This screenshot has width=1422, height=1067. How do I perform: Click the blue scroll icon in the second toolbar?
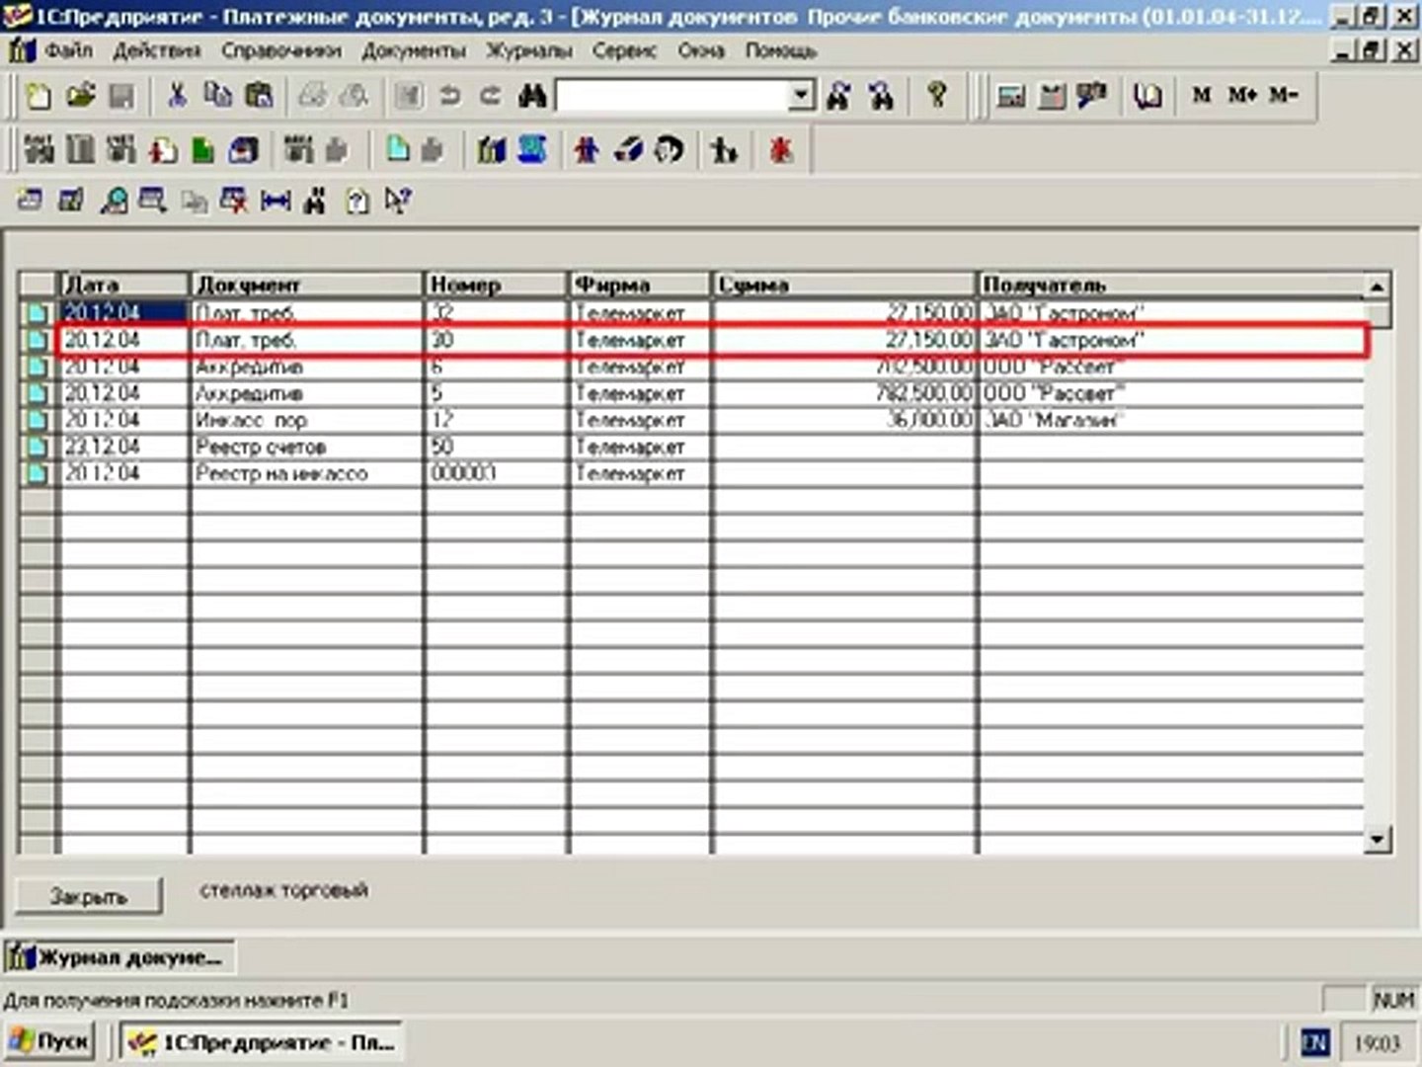pyautogui.click(x=532, y=150)
